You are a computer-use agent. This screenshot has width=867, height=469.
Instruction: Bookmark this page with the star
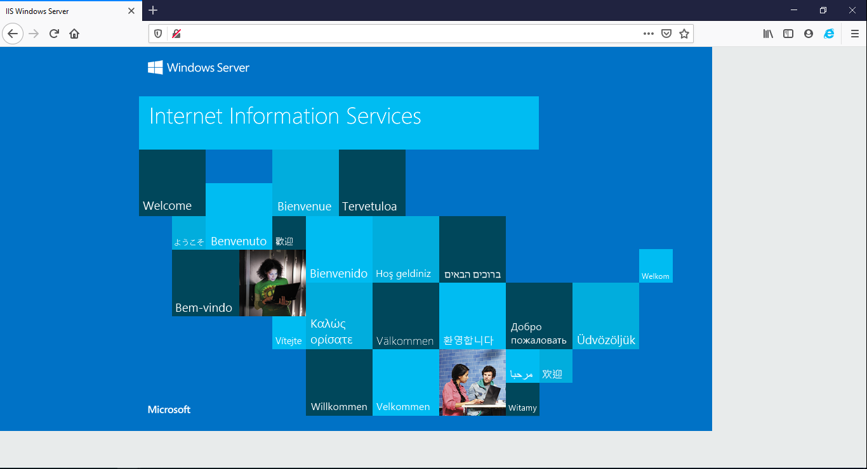684,34
